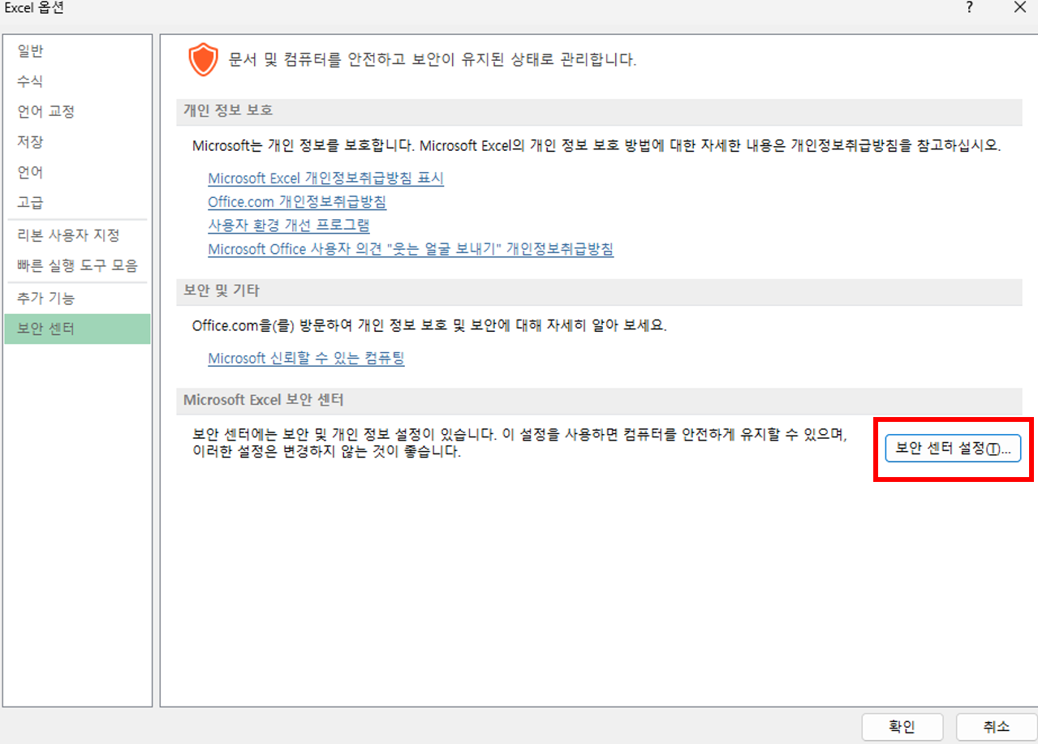Open Microsoft 신뢰할 수 있는 컴퓨팅 link
Screen dimensions: 1038x744
(306, 358)
